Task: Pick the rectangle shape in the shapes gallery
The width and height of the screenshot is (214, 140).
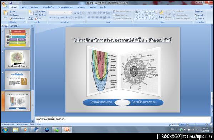Action: [147, 12]
